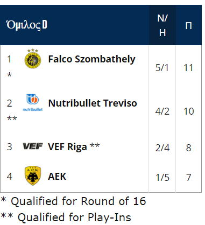This screenshot has width=205, height=225.
Task: Click Falco's 11 points cell
Action: click(188, 68)
